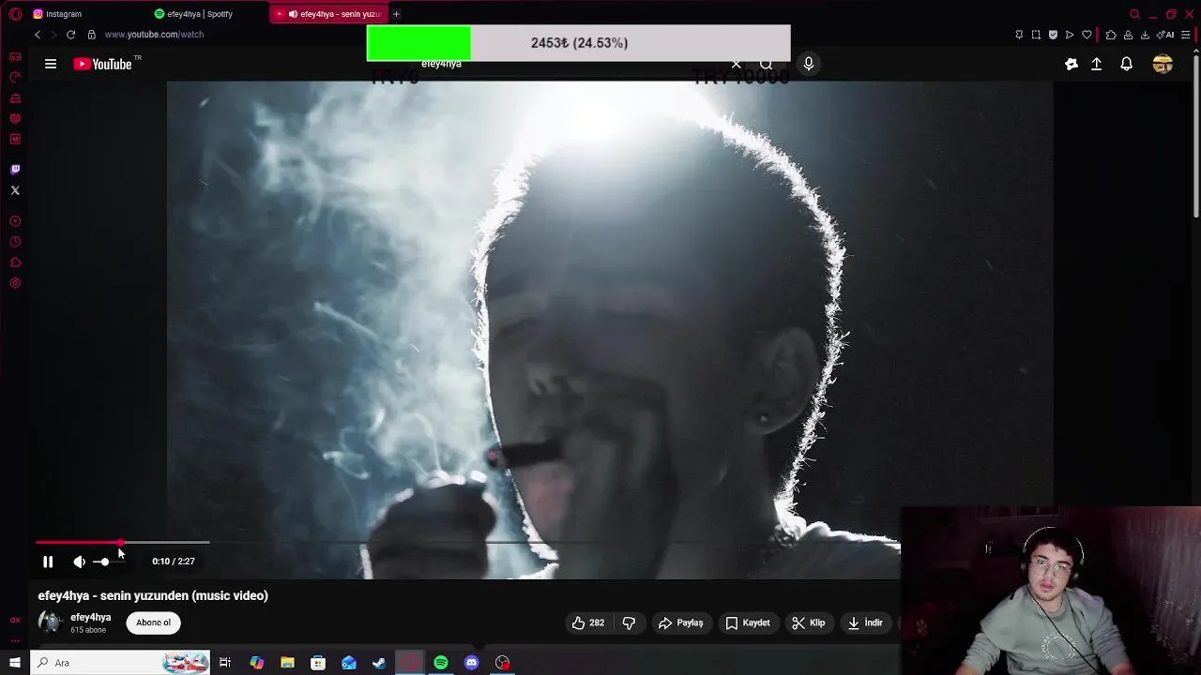This screenshot has height=675, width=1201.
Task: Start voice search with microphone icon
Action: click(x=809, y=64)
